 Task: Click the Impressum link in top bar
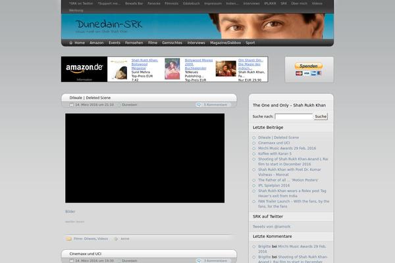point(213,3)
